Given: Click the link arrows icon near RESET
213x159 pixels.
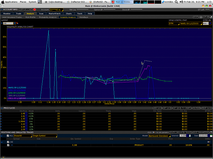Looking at the screenshot, I should click(201, 17).
